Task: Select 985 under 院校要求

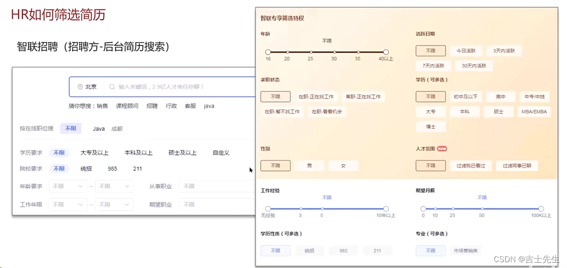Action: point(112,169)
